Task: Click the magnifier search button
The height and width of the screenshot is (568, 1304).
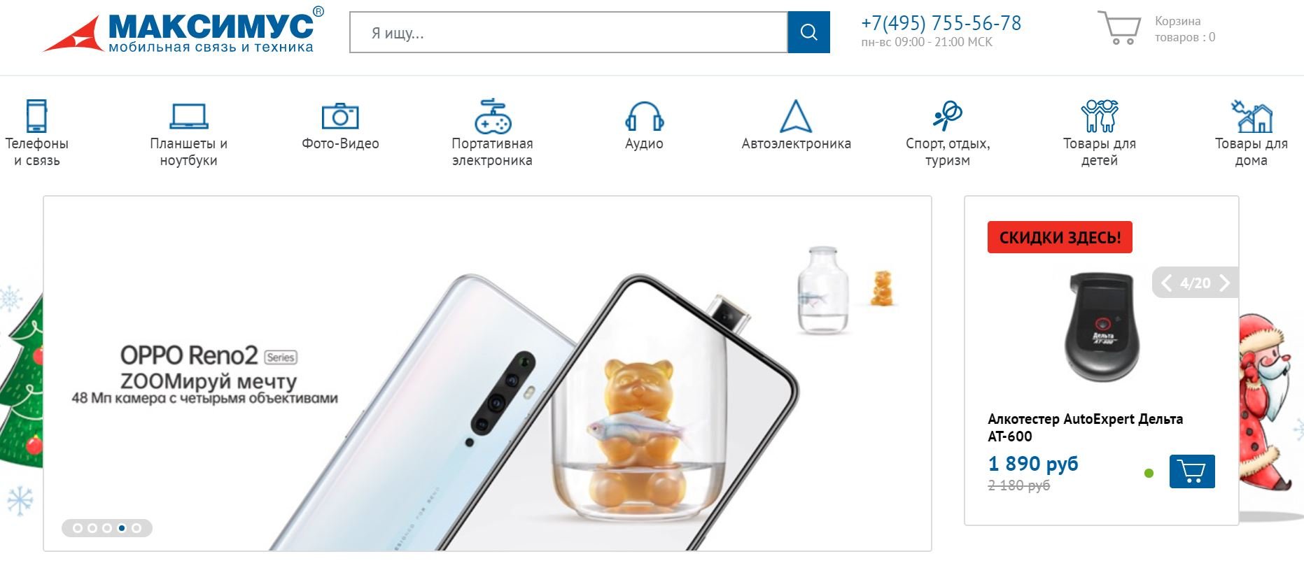Action: tap(808, 32)
